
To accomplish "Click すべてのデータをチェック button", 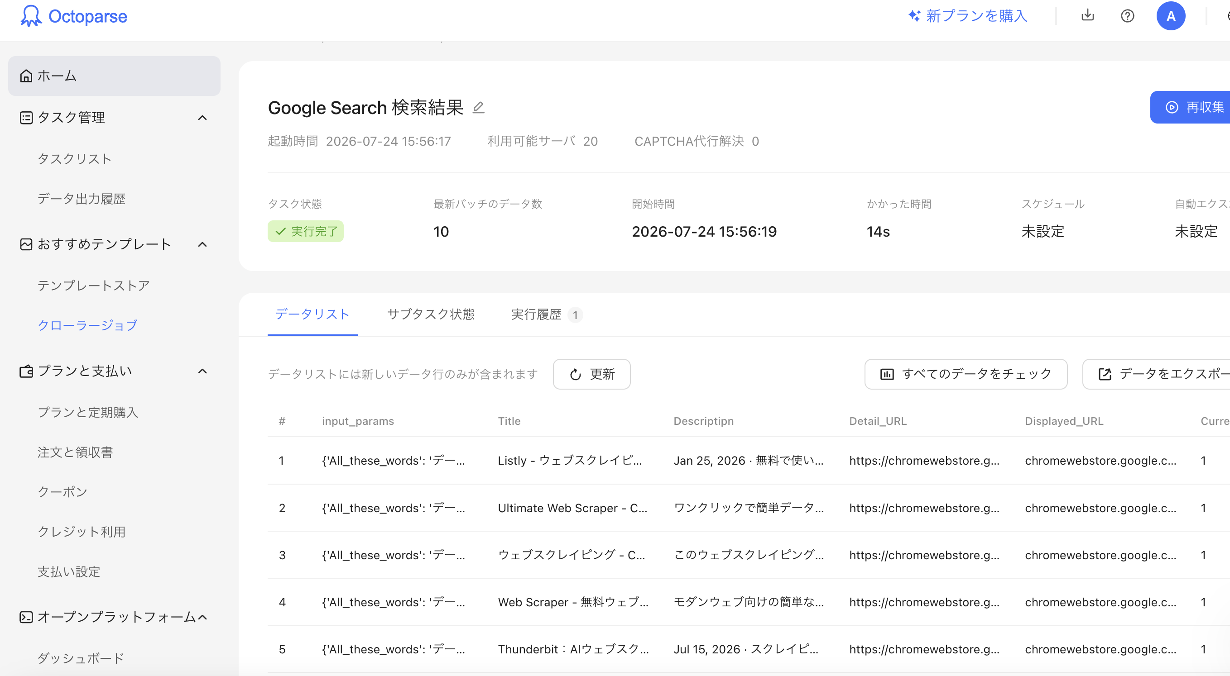I will 966,375.
